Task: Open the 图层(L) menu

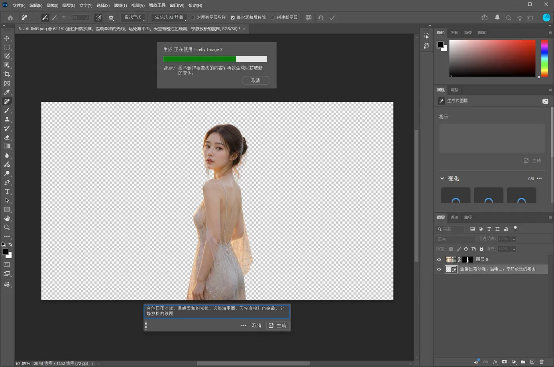Action: click(69, 6)
